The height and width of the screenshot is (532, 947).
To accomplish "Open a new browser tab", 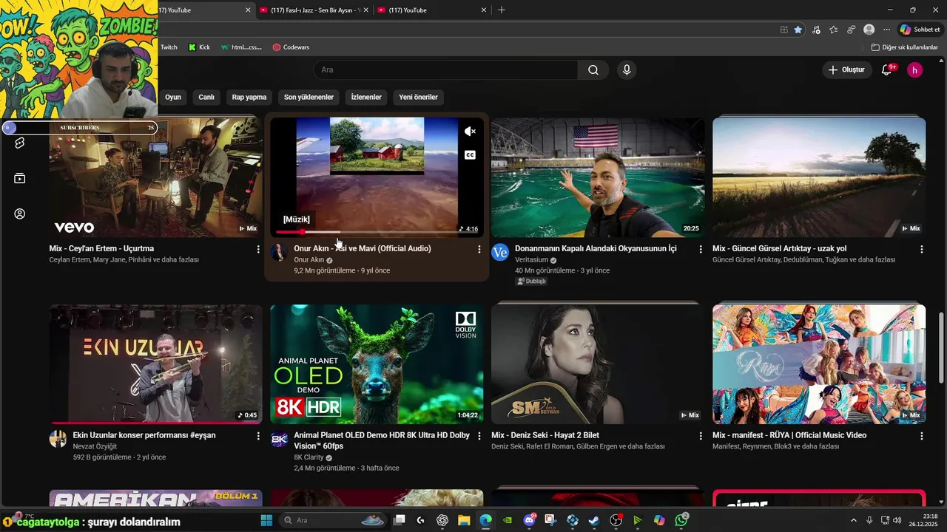I will point(502,10).
